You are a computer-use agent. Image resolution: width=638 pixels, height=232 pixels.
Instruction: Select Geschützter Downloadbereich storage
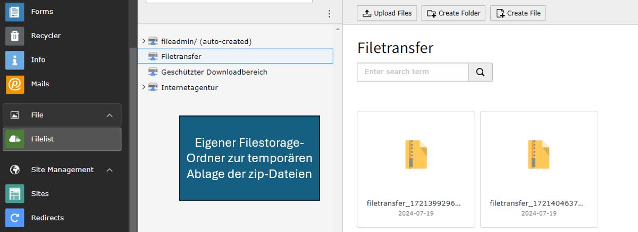coord(214,72)
